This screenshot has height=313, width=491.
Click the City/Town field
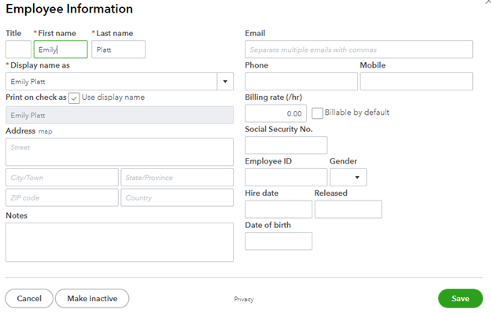pyautogui.click(x=62, y=178)
